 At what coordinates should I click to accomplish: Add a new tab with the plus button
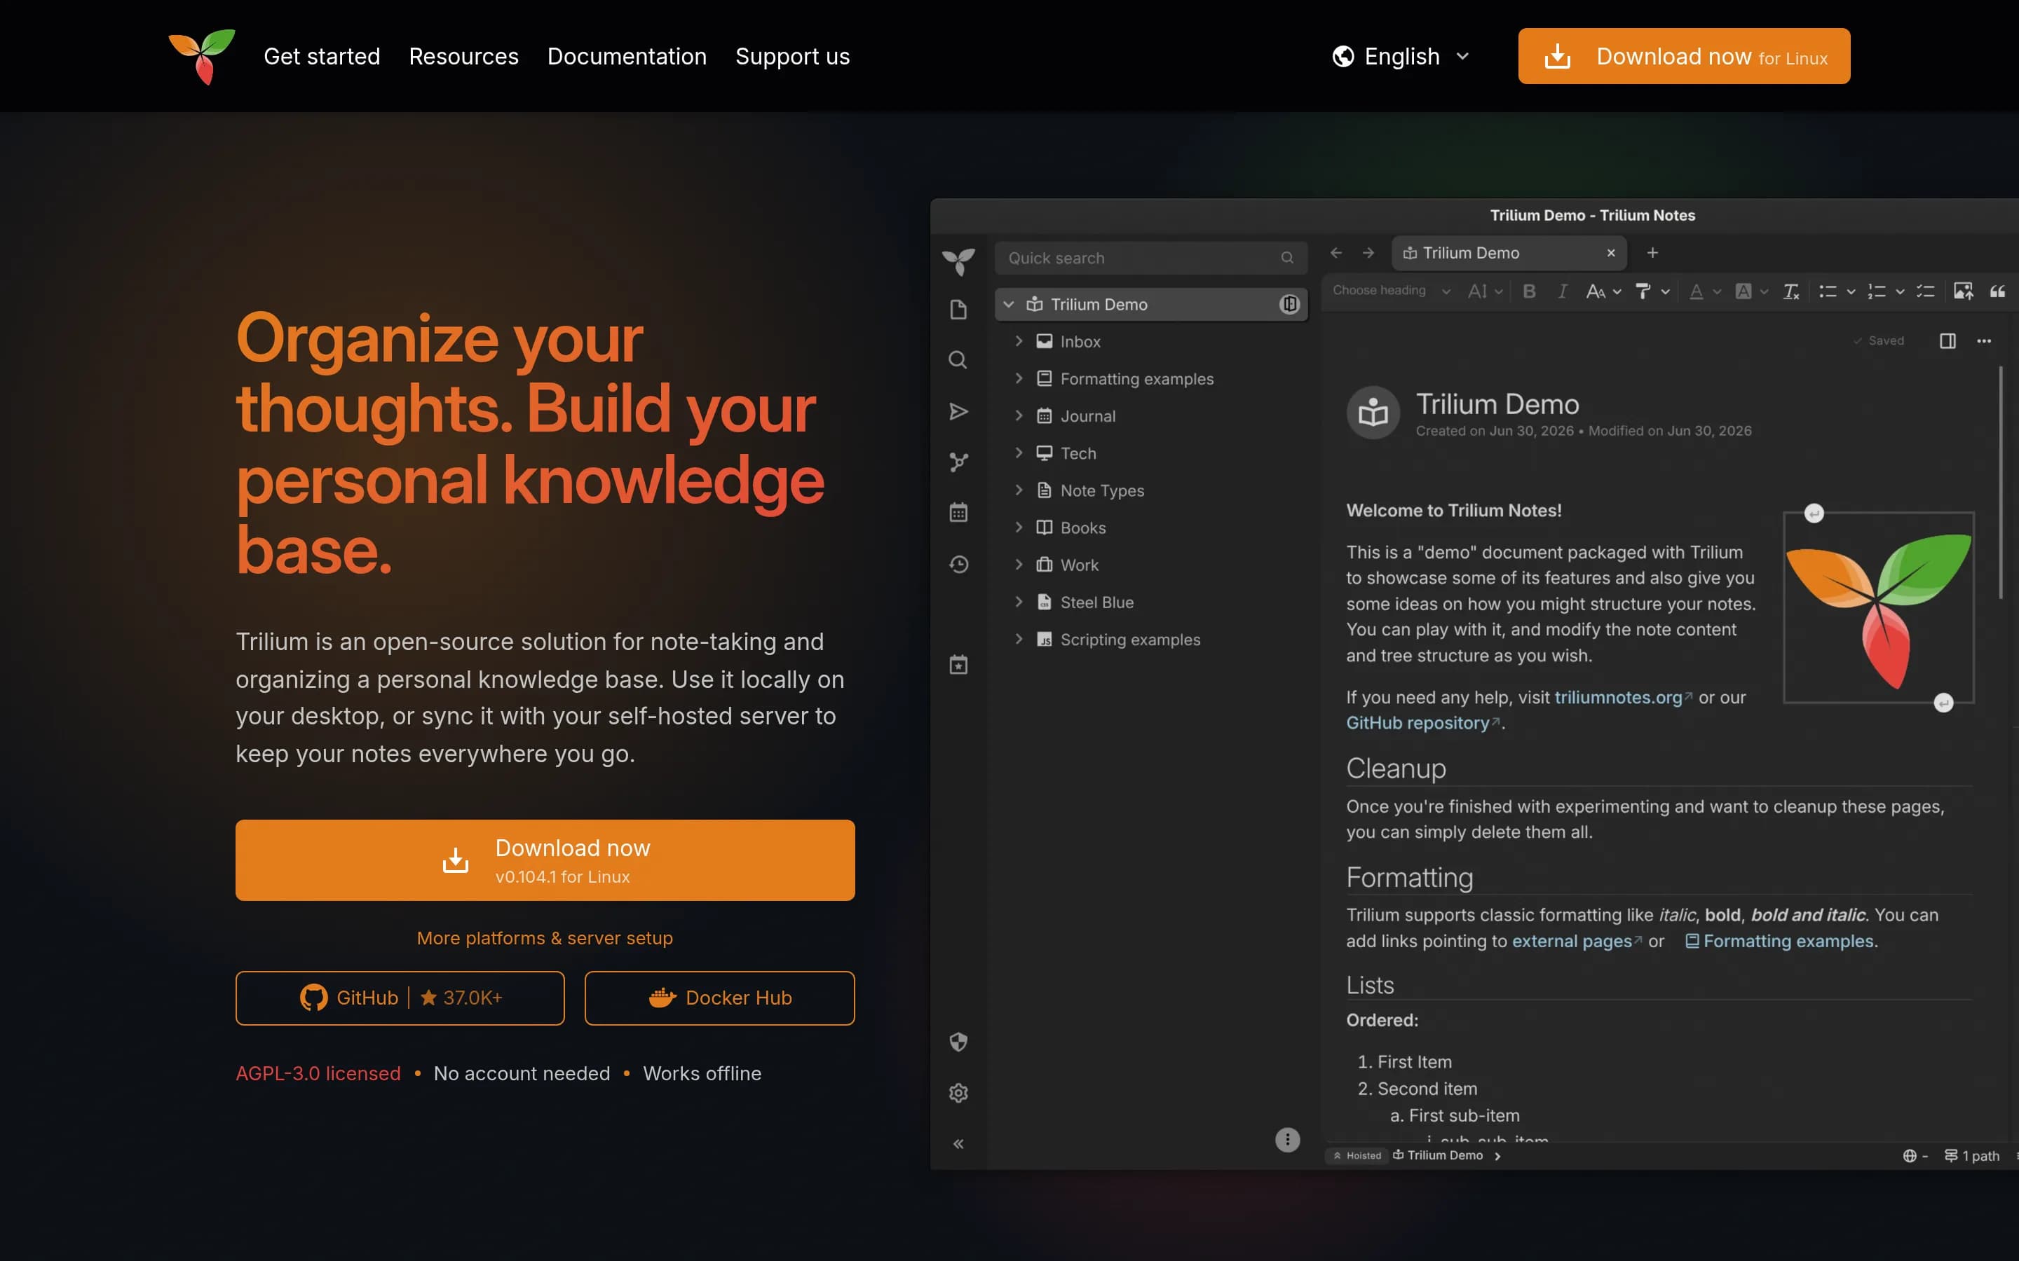coord(1653,253)
